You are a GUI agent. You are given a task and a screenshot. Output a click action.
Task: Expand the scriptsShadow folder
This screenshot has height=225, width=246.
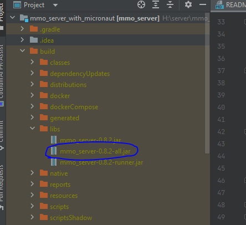pos(32,217)
